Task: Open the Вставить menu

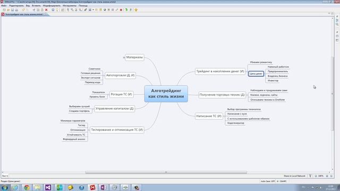Action: pos(36,6)
